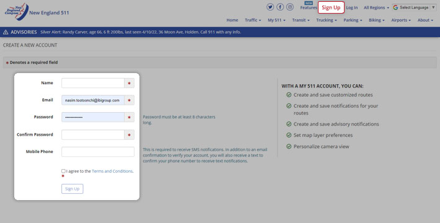Open the Features menu item
440x223 pixels.
click(x=309, y=7)
